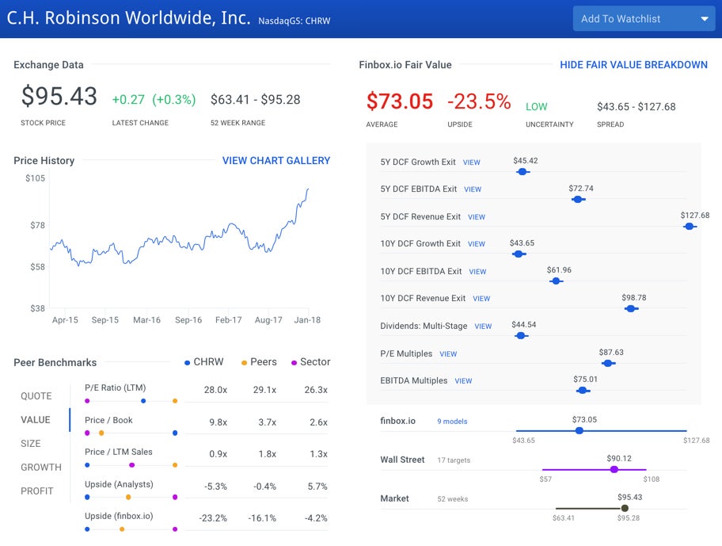Click the $72.74 marker for 5Y DCF EBITDA Exit

click(x=578, y=200)
